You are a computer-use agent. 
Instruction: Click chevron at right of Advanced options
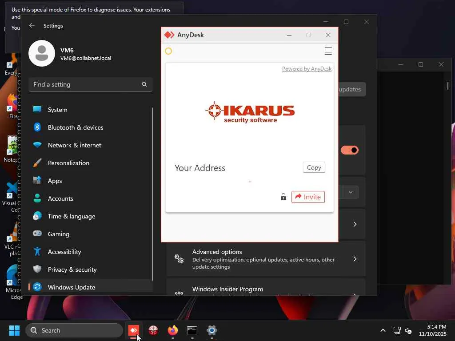click(355, 259)
